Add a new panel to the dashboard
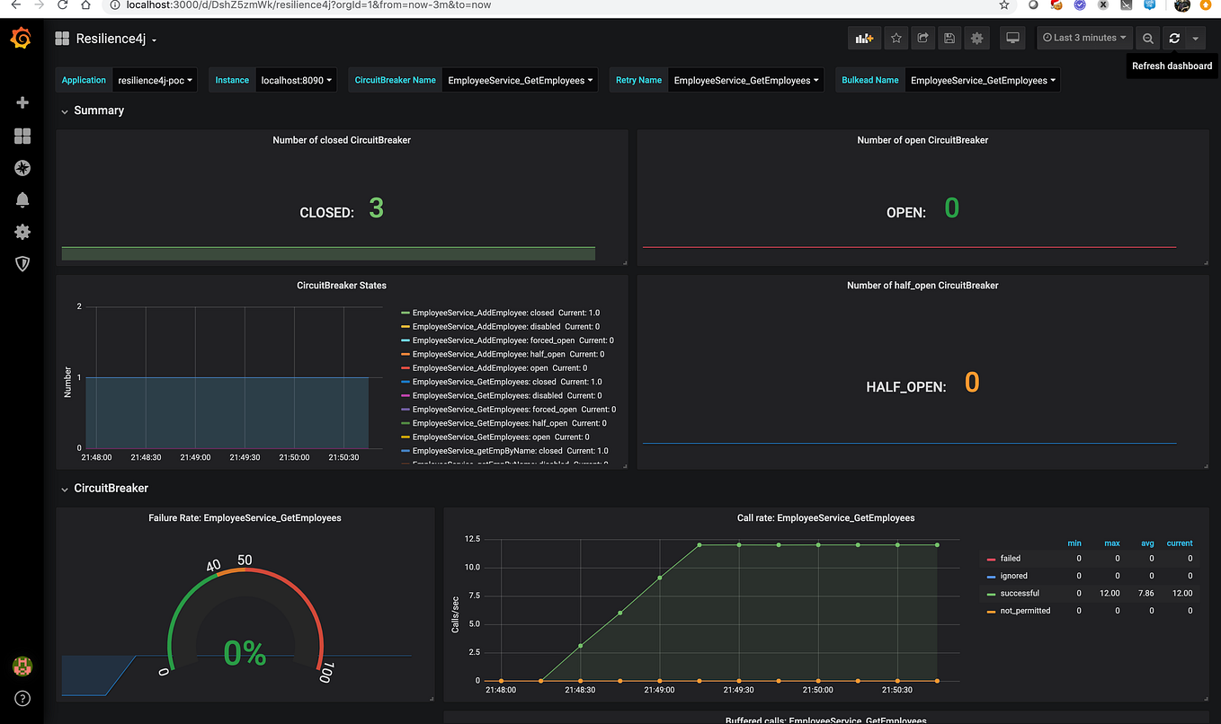This screenshot has width=1221, height=724. pos(864,38)
